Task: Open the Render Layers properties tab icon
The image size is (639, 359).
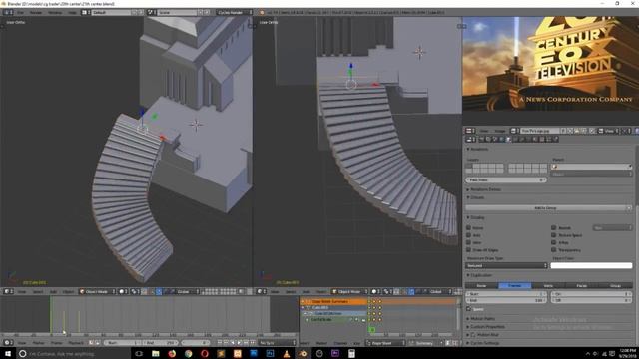Action: pos(488,140)
